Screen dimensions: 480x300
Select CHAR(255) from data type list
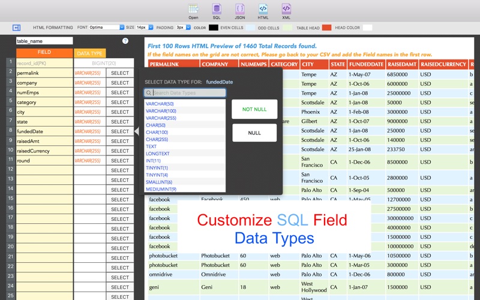point(185,139)
